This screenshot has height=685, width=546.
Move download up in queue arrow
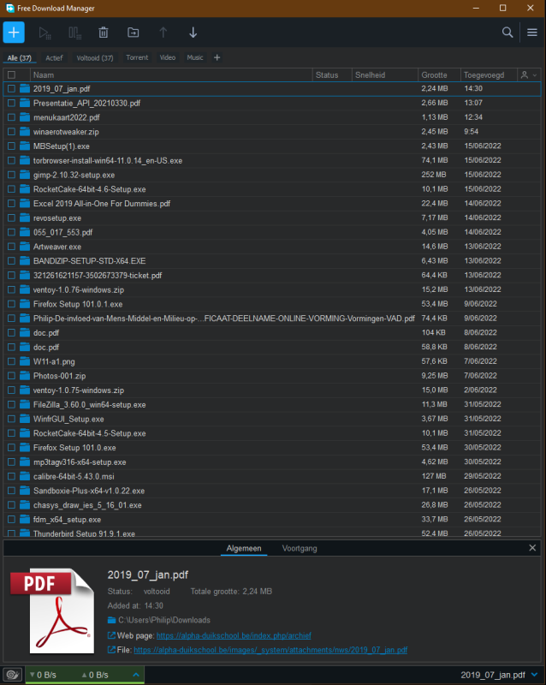coord(163,33)
